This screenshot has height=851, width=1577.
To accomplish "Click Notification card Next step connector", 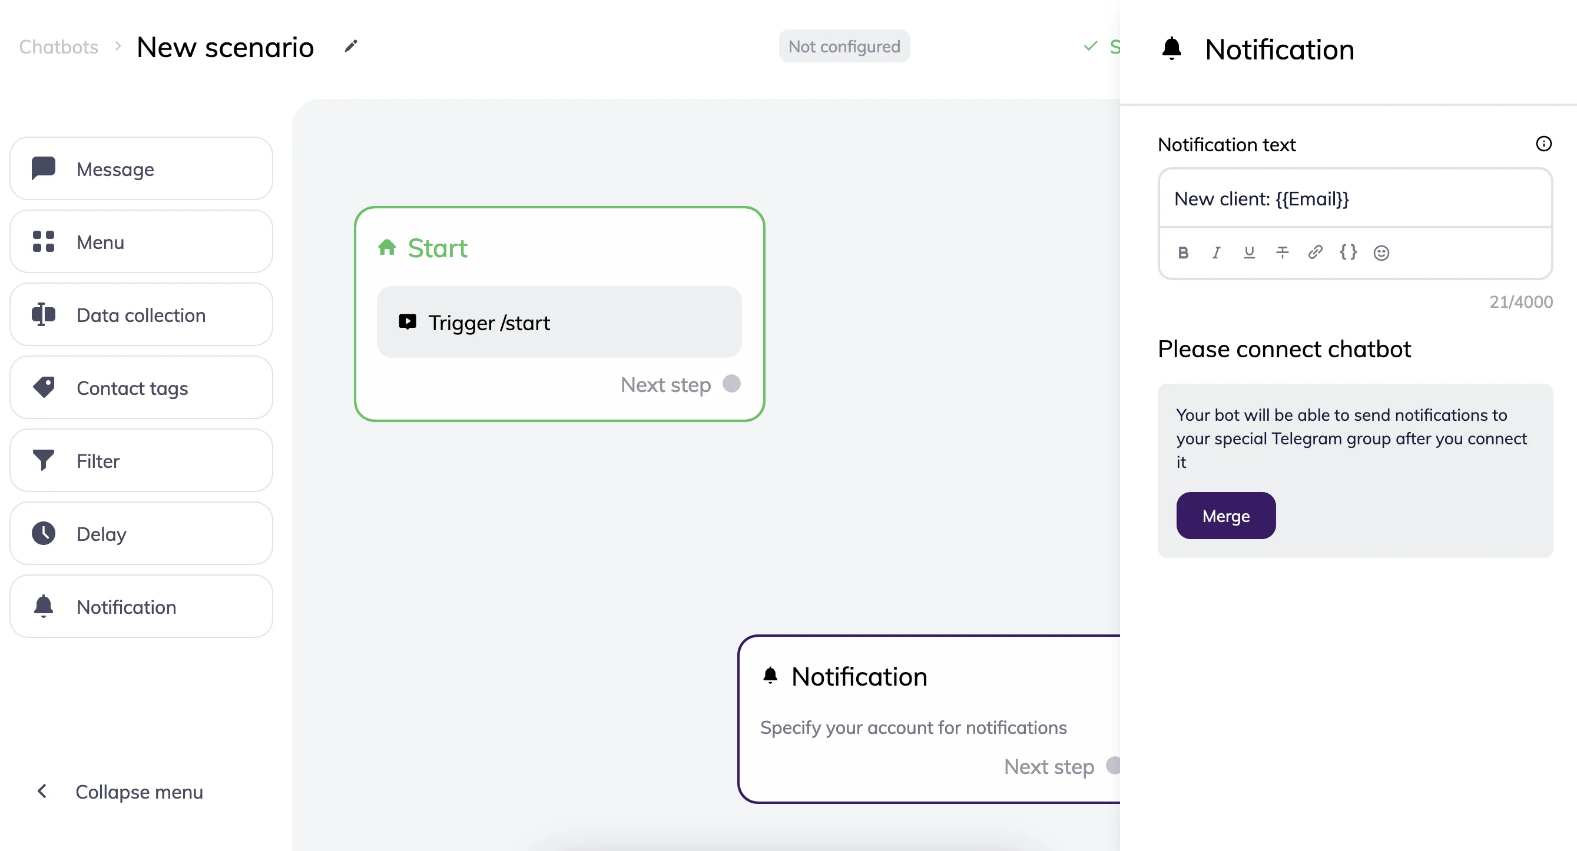I will 1113,765.
